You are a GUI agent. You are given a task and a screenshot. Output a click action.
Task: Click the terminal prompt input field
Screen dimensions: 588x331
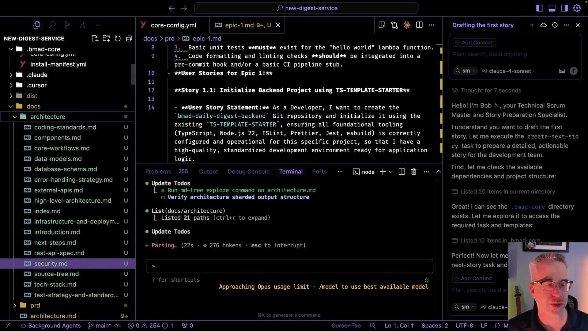tap(289, 266)
